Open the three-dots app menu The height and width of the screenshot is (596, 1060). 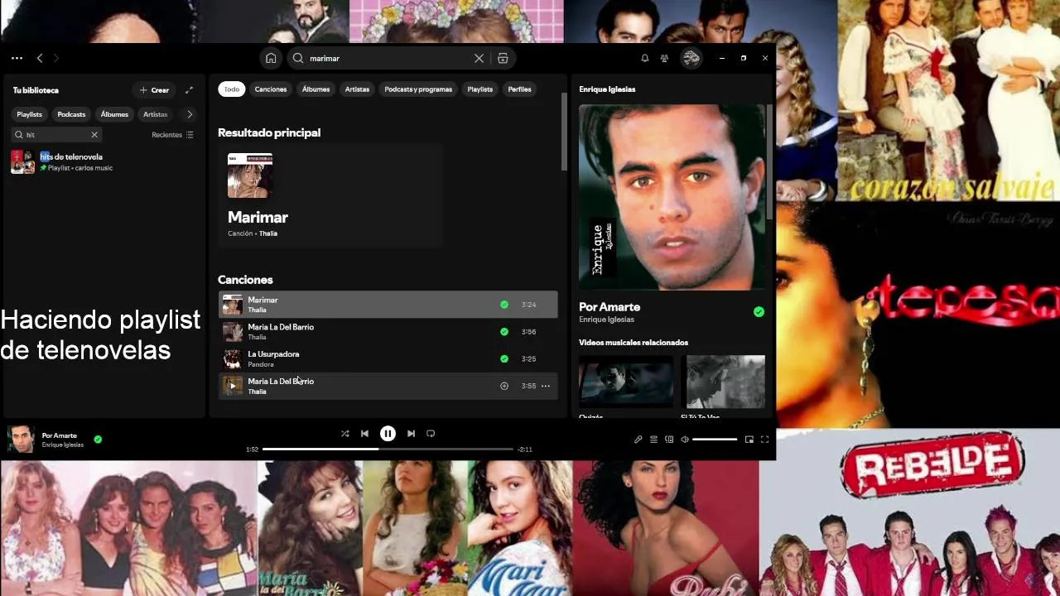17,58
